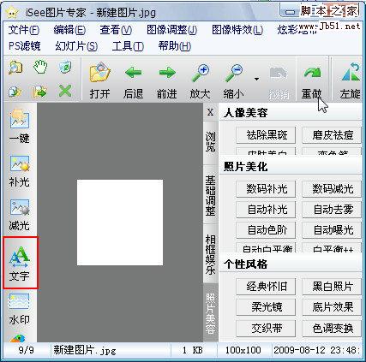The width and height of the screenshot is (366, 362).
Task: Click the 自动补光 button
Action: [x=266, y=210]
